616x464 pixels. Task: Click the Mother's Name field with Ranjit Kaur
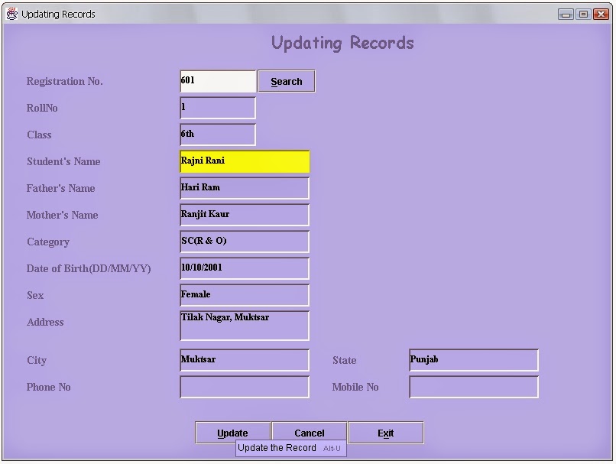(244, 215)
